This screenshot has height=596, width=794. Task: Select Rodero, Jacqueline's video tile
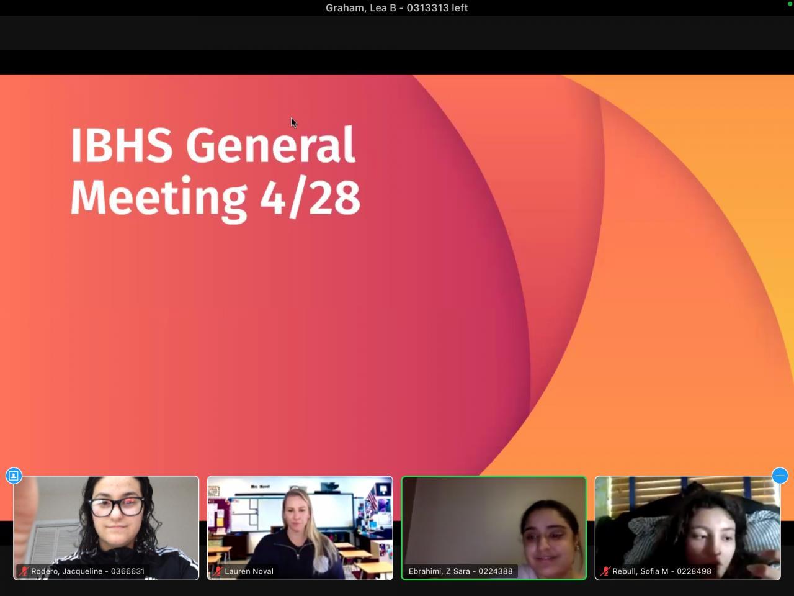[106, 528]
